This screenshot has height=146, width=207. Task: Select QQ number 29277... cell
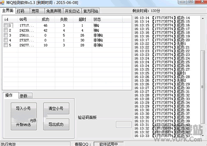pyautogui.click(x=27, y=45)
